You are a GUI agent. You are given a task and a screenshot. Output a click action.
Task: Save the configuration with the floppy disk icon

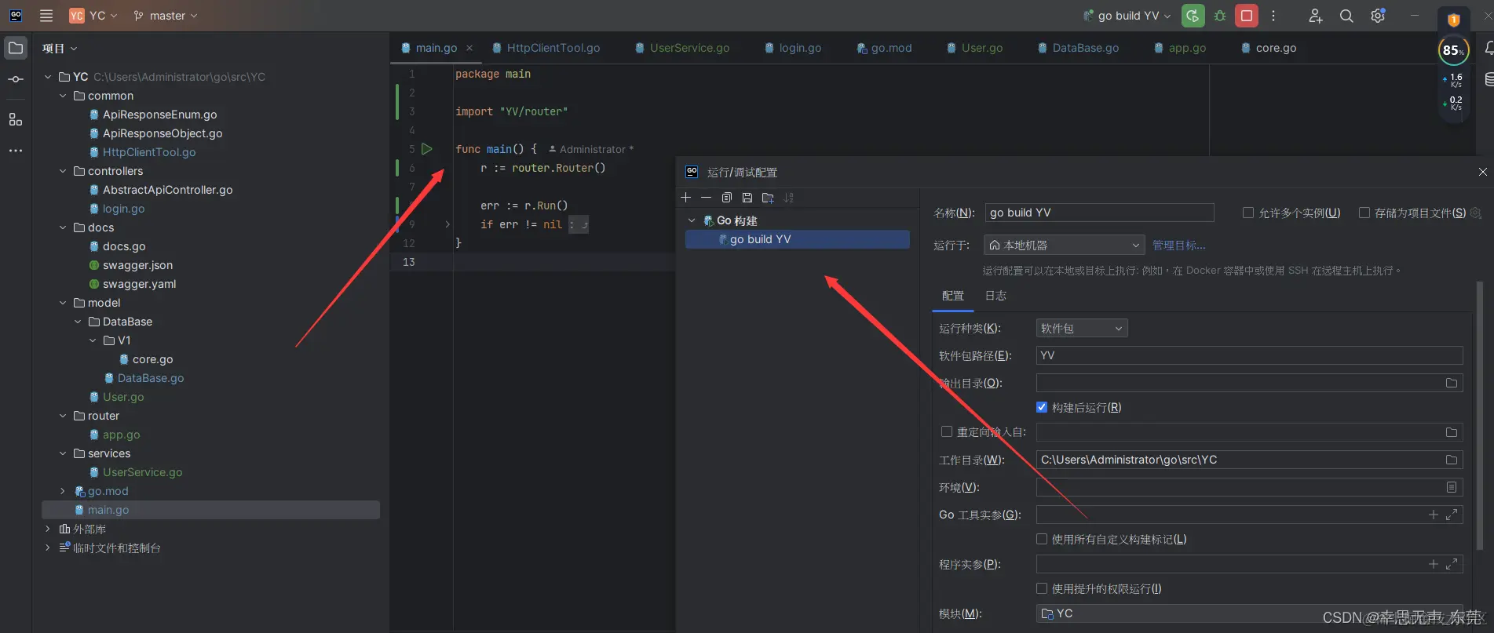coord(747,198)
